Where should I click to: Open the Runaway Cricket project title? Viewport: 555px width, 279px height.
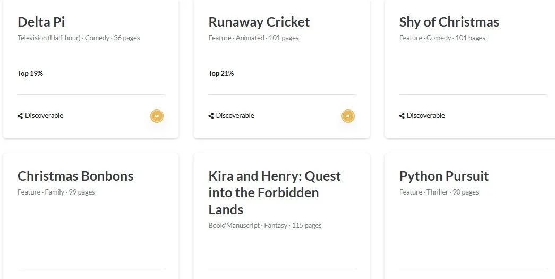(x=259, y=22)
